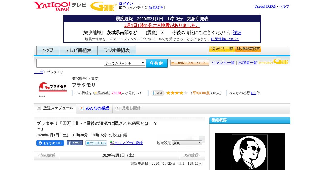
Task: Switch to the ラジオ番組表 tab
Action: 117,50
